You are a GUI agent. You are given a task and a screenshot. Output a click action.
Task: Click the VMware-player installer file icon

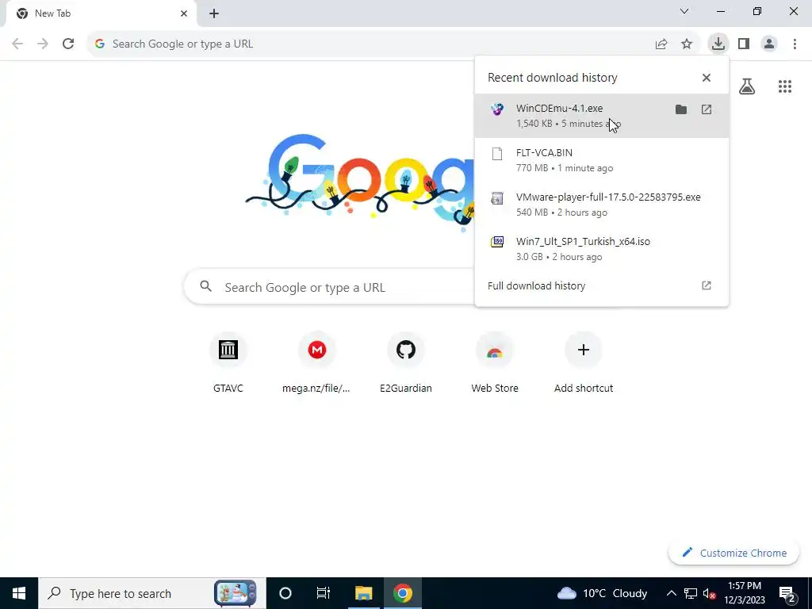click(x=497, y=198)
